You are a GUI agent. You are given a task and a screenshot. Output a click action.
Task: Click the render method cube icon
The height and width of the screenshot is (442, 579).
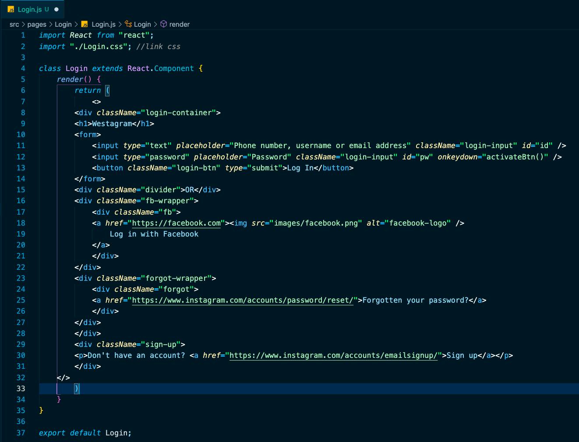(164, 24)
